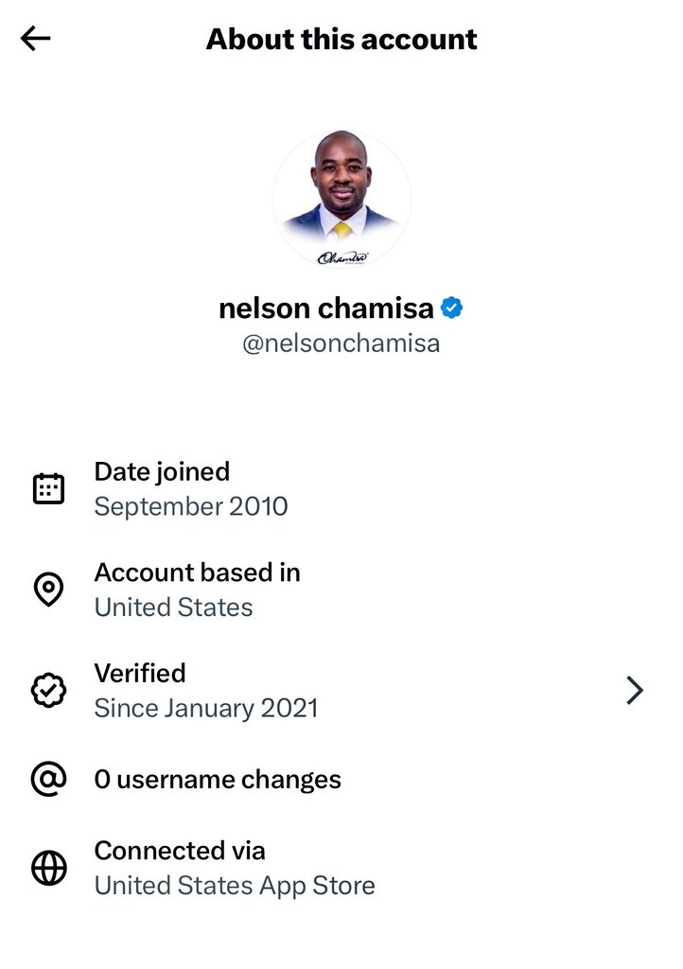Viewport: 683px width, 969px height.
Task: Tap the back arrow icon
Action: point(35,39)
